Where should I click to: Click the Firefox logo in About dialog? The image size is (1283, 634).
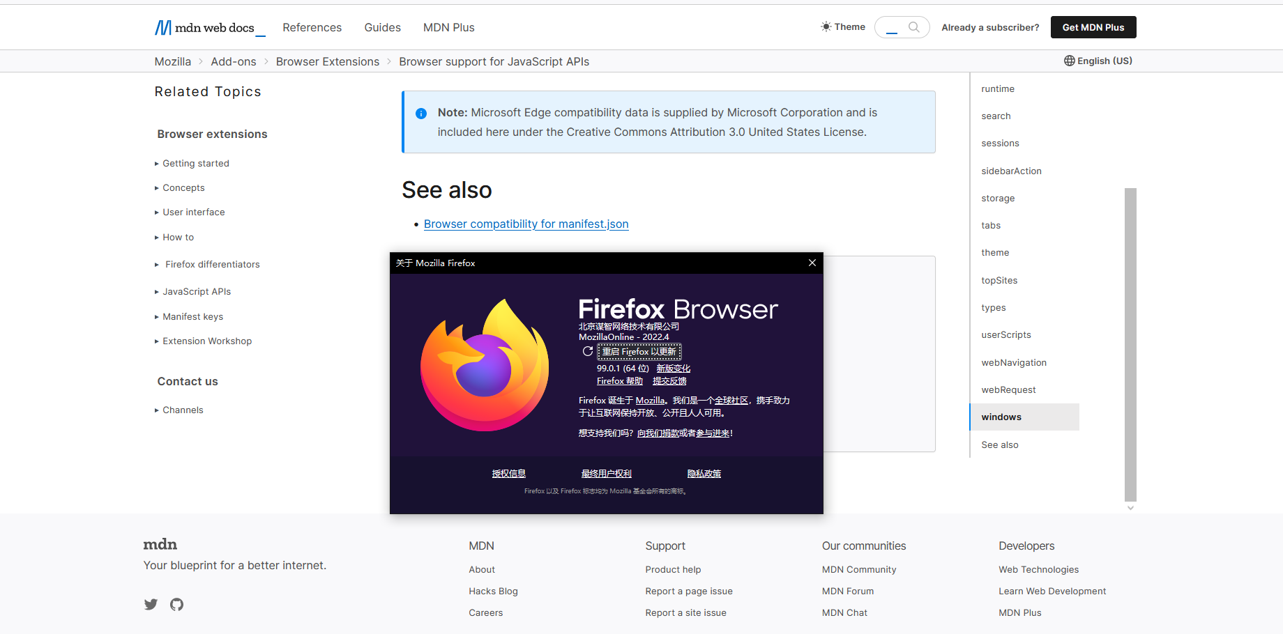(x=485, y=364)
